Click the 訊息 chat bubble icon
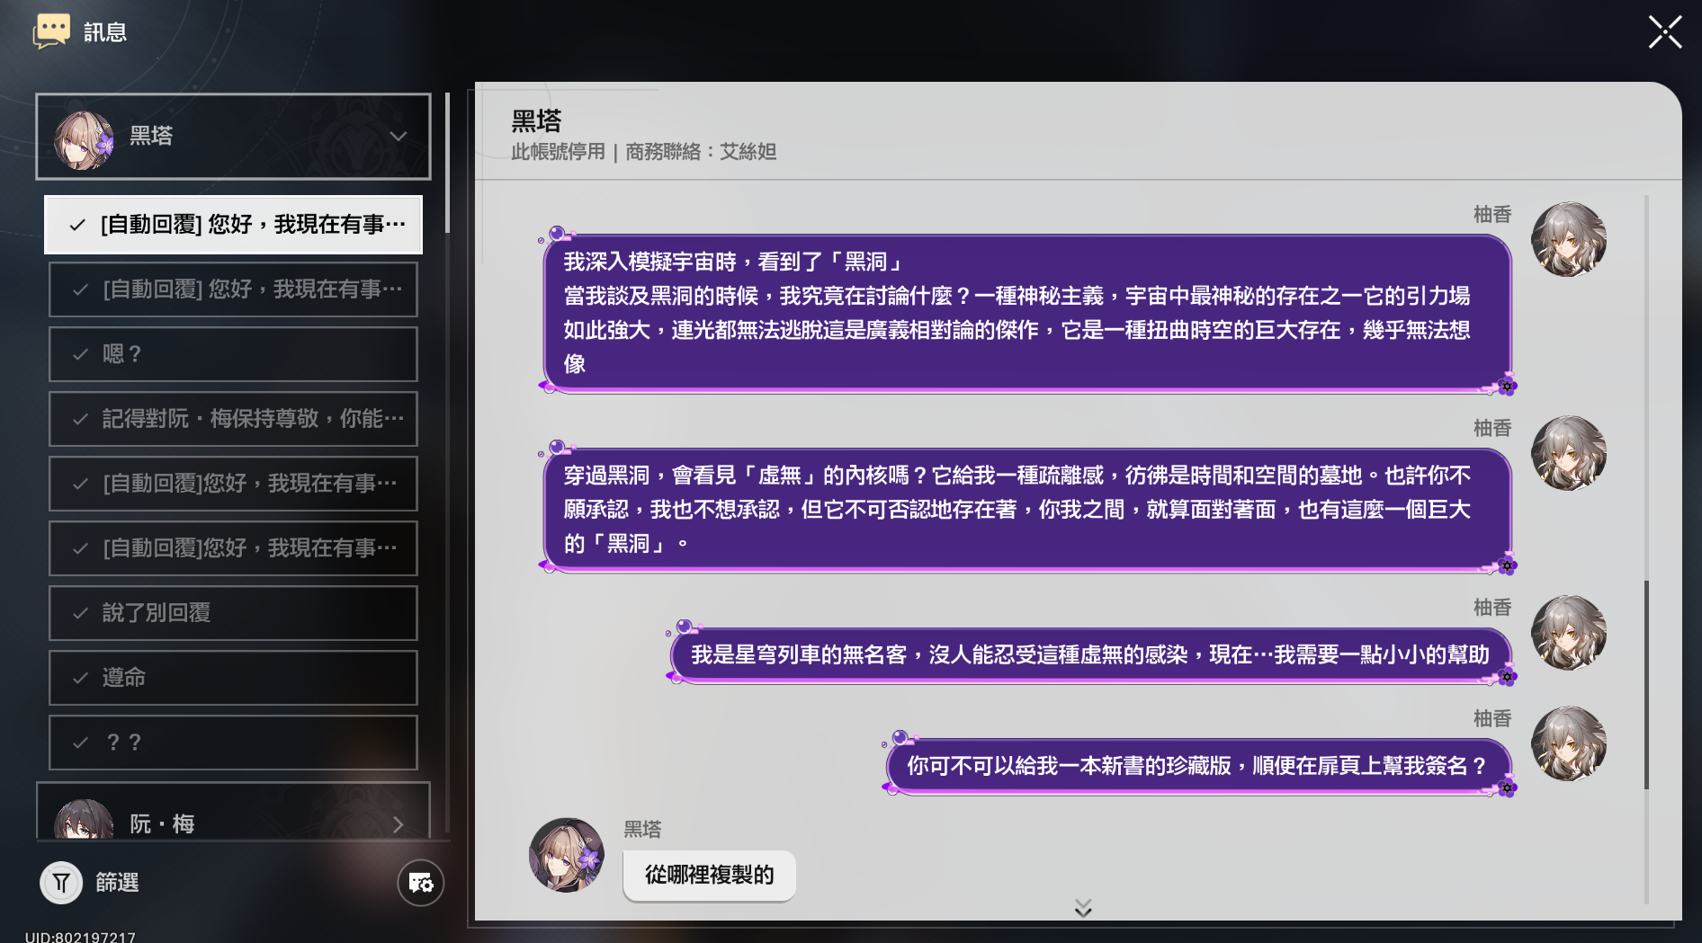Image resolution: width=1702 pixels, height=943 pixels. (51, 31)
